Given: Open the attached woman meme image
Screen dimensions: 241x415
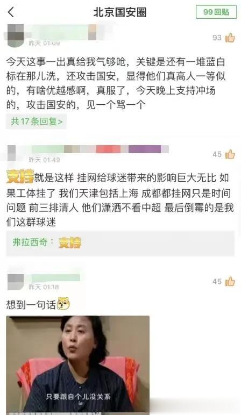Looking at the screenshot, I should pos(77,364).
